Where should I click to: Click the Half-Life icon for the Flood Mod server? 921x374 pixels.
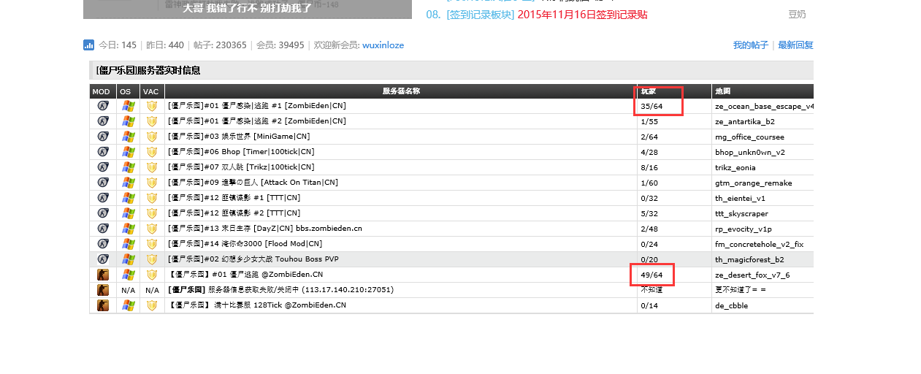pyautogui.click(x=103, y=244)
